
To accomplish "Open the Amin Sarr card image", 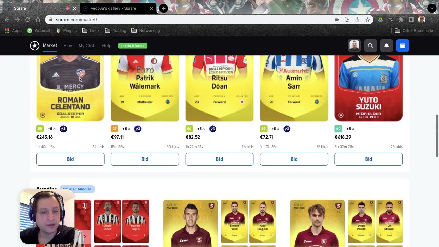I will tap(294, 88).
